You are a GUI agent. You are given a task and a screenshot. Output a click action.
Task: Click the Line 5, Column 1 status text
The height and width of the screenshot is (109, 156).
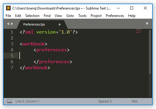(x=27, y=101)
